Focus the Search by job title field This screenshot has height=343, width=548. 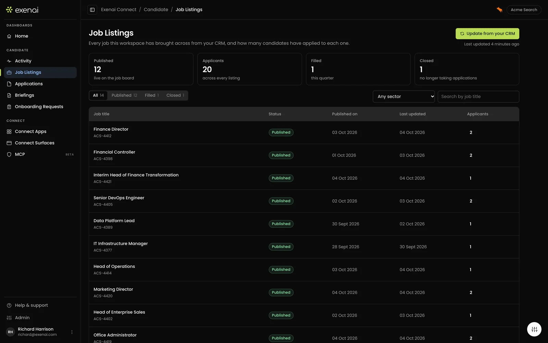[x=478, y=97]
